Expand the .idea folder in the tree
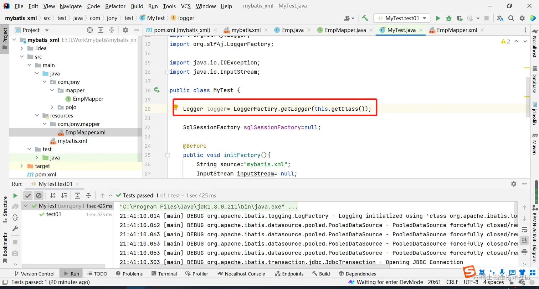This screenshot has width=539, height=289. (x=22, y=48)
